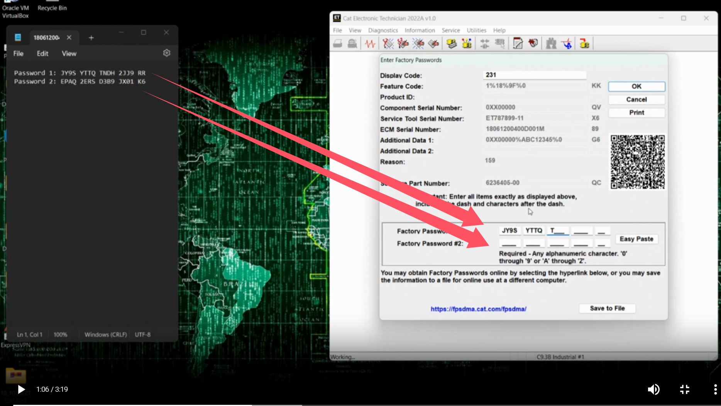Click the Recycle Bin desktop icon

coord(52,6)
